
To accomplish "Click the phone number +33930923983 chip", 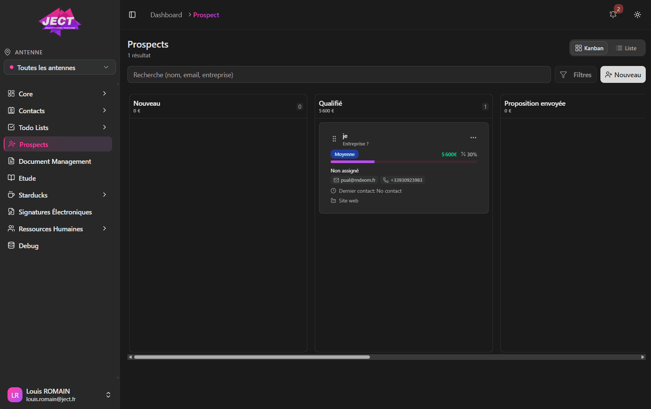I will [403, 180].
